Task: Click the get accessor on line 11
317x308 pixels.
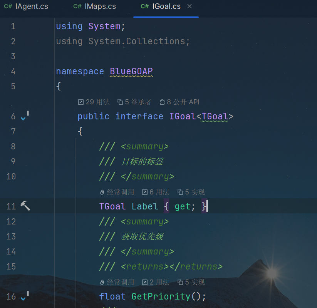Action: 182,206
